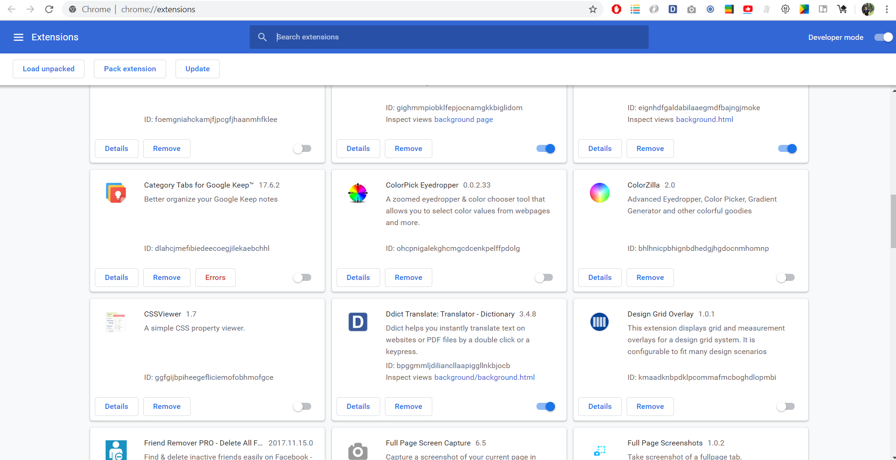Open the Chrome profile avatar
The image size is (896, 460).
868,9
